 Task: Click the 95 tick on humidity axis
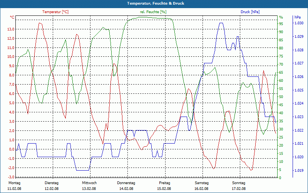281,24
